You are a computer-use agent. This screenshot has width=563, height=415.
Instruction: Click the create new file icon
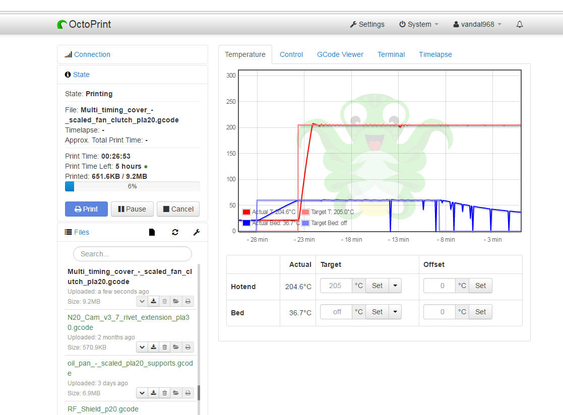click(152, 232)
